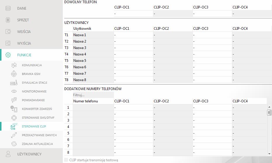The image size is (272, 163).
Task: Toggle CLIP startuje transmisję testową checkbox
Action: point(66,160)
